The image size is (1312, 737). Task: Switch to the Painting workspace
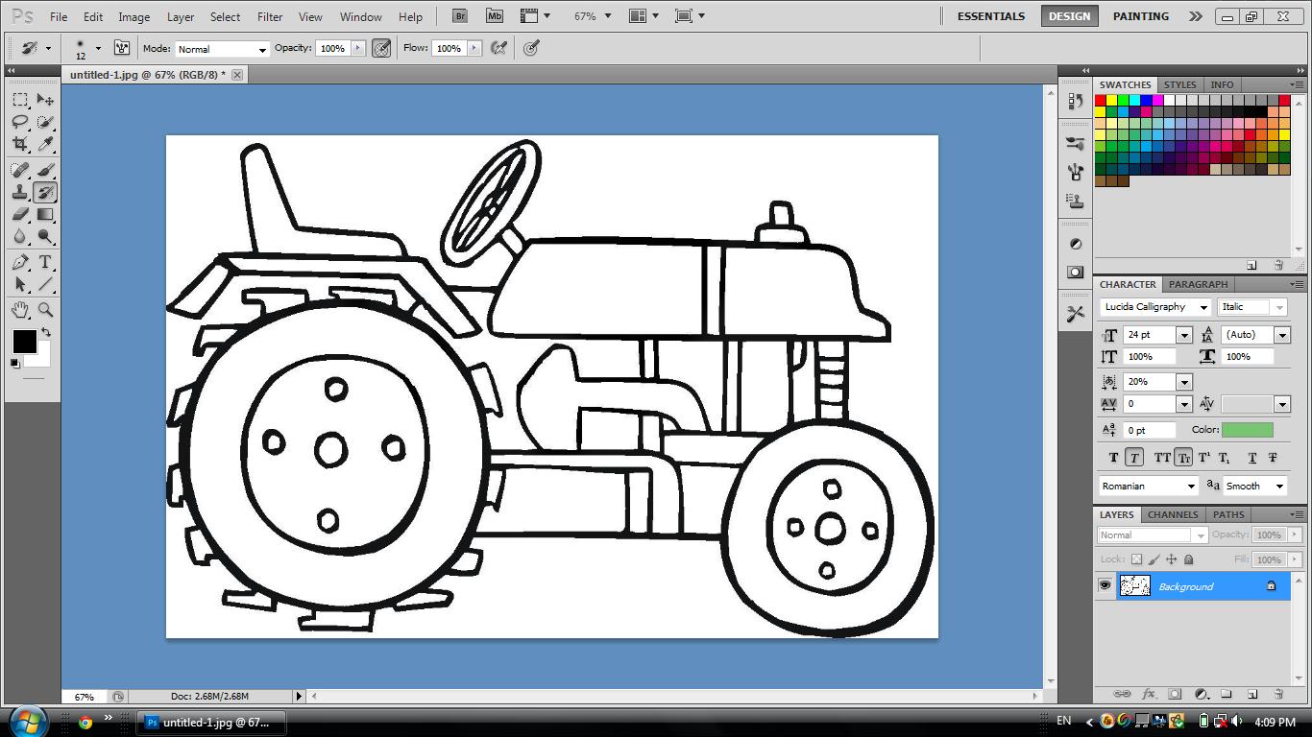(1141, 16)
